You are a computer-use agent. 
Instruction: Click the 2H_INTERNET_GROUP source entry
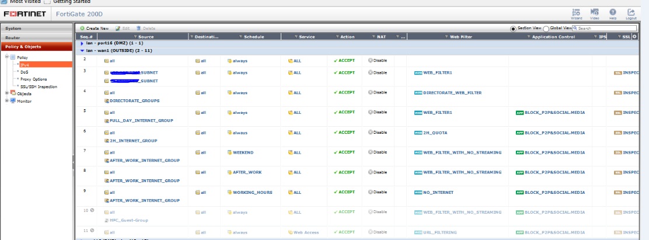(133, 141)
